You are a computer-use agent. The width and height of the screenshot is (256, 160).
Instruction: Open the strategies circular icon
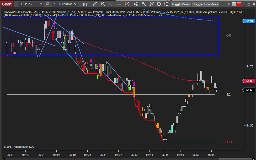click(159, 4)
